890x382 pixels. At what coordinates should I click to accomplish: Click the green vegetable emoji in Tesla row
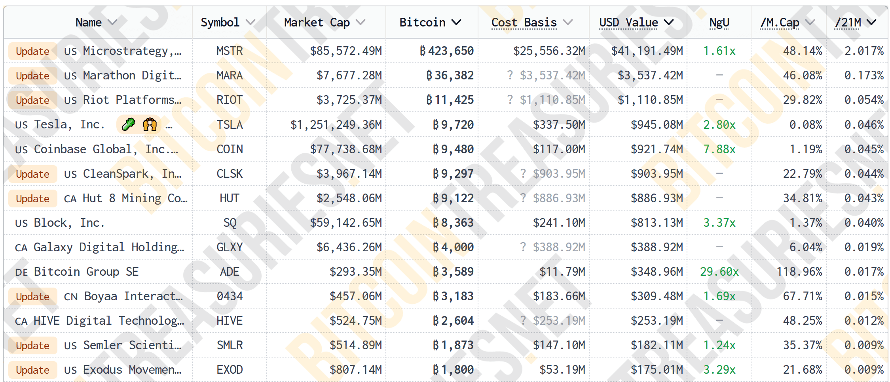[128, 125]
